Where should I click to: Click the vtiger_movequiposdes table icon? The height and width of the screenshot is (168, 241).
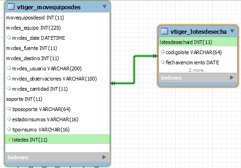pyautogui.click(x=11, y=6)
